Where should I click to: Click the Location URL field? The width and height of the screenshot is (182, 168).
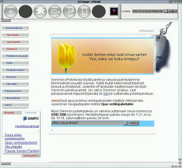pos(148,11)
